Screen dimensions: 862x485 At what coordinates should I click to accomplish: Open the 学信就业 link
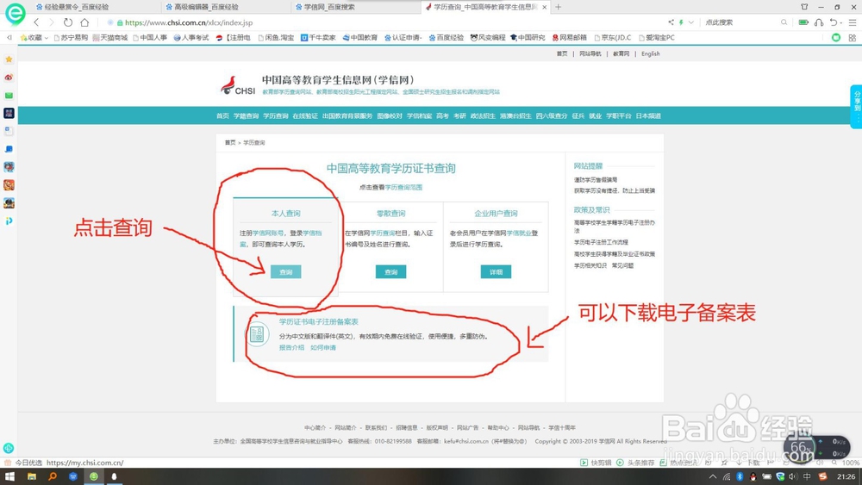[x=518, y=233]
